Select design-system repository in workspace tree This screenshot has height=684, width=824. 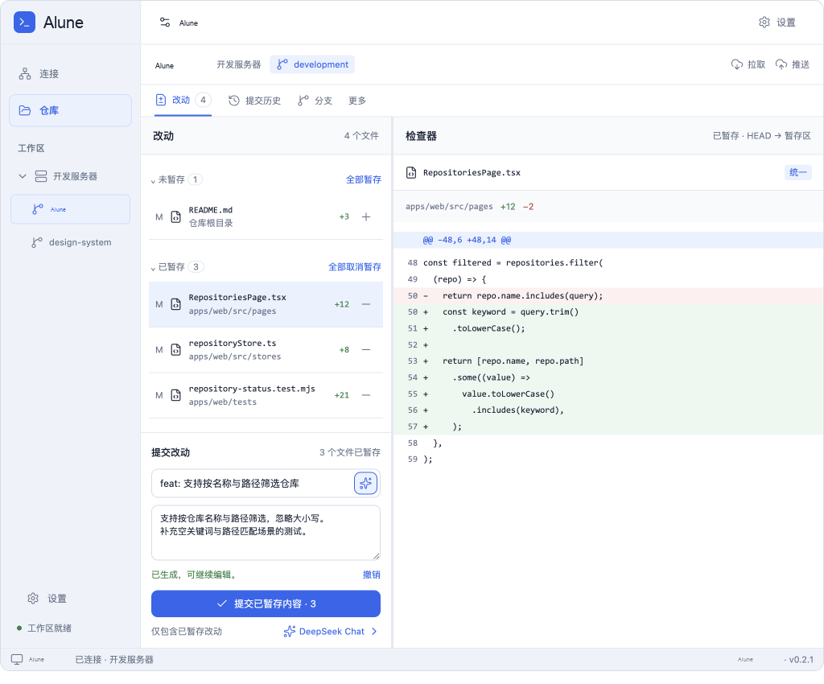(x=71, y=242)
